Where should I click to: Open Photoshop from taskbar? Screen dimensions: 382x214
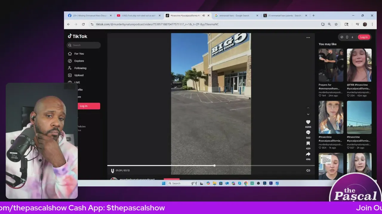[264, 183]
